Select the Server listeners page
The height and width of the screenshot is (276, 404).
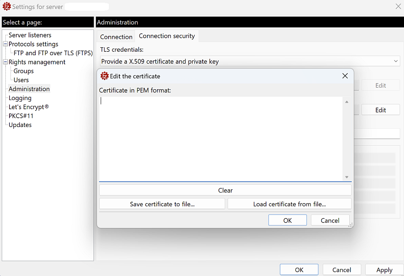point(29,35)
